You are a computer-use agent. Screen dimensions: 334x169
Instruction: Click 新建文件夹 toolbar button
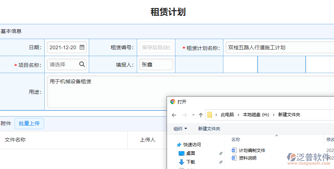click(209, 129)
